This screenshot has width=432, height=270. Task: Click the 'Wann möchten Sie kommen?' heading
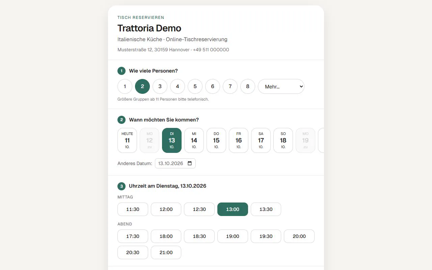pyautogui.click(x=164, y=120)
